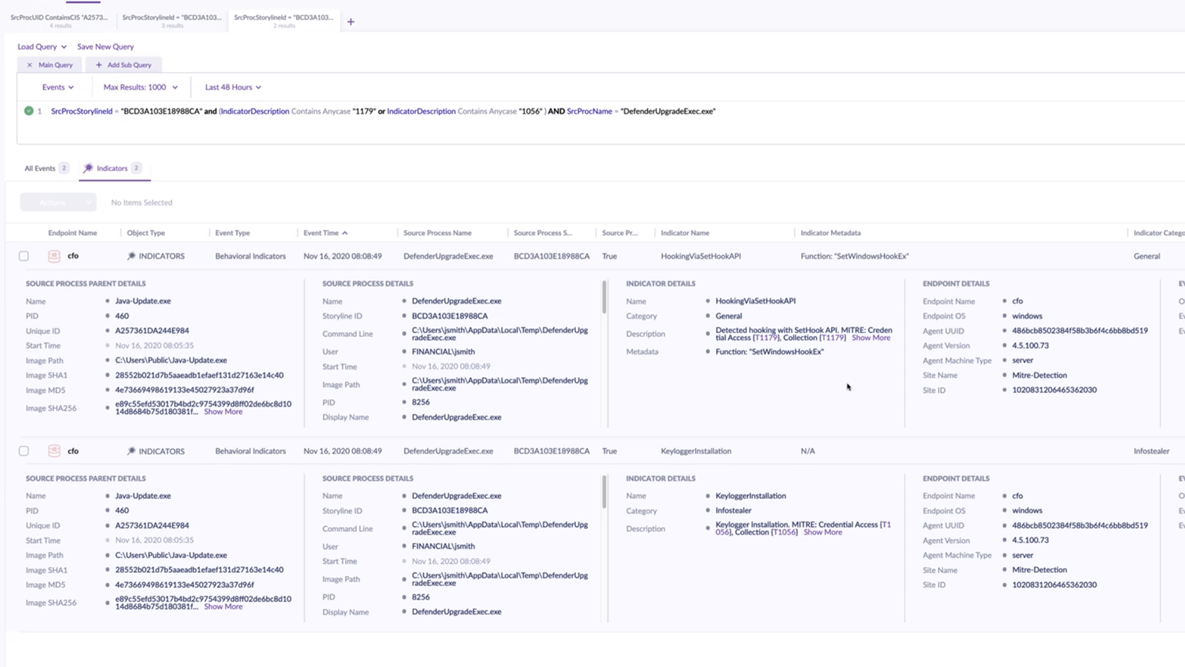Click endpoint icon in KeyloggerInstallation row
The image size is (1185, 667).
(54, 451)
